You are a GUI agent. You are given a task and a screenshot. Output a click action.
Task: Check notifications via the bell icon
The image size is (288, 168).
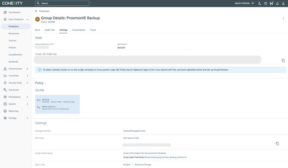click(x=277, y=3)
